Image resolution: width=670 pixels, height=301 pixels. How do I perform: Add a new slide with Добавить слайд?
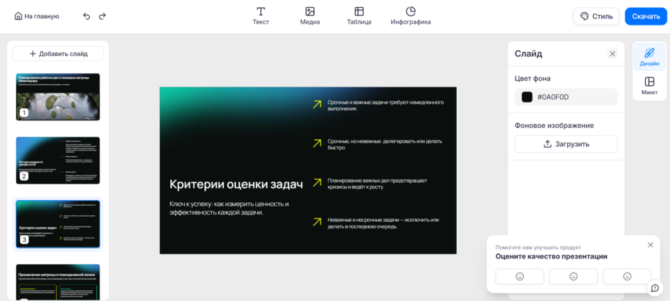[58, 54]
